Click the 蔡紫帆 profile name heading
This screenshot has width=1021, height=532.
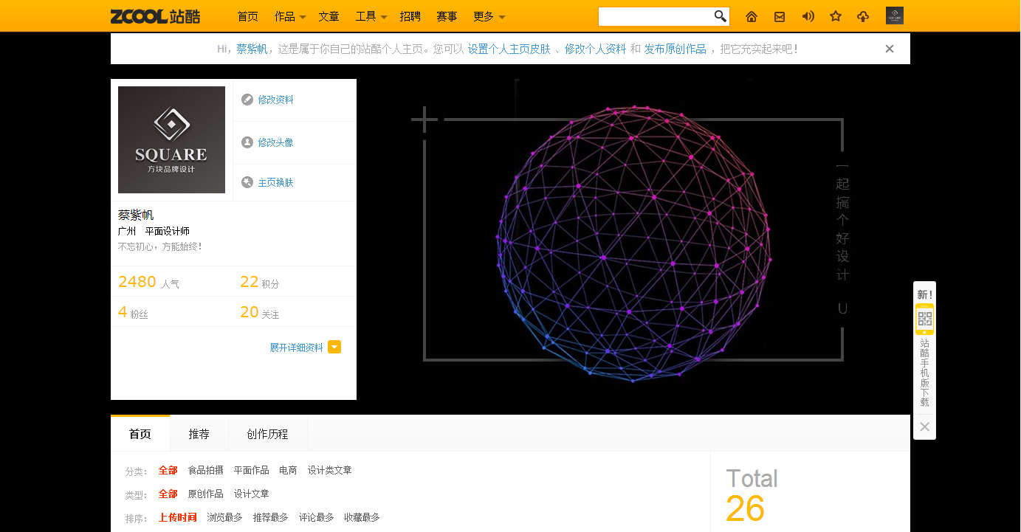coord(136,215)
